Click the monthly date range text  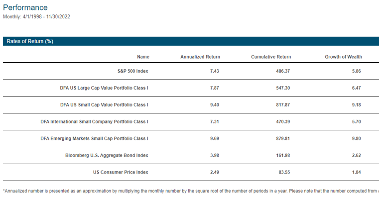(x=36, y=16)
